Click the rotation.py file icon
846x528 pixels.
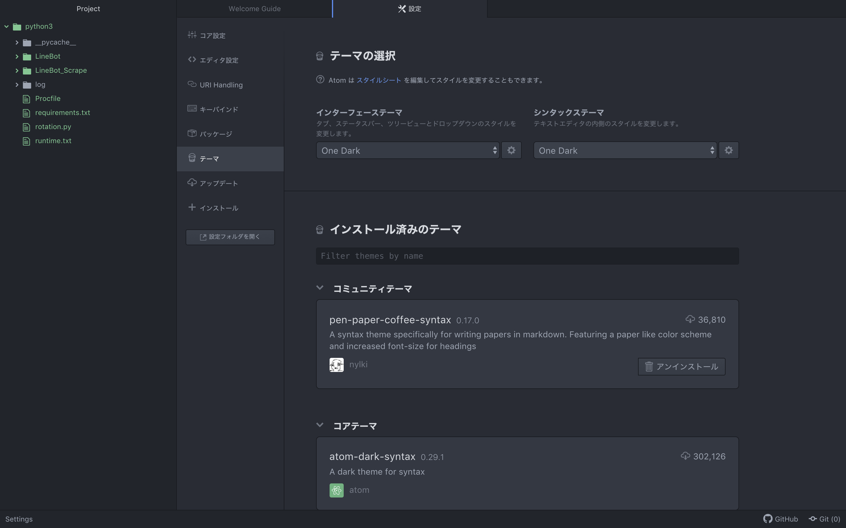(26, 127)
